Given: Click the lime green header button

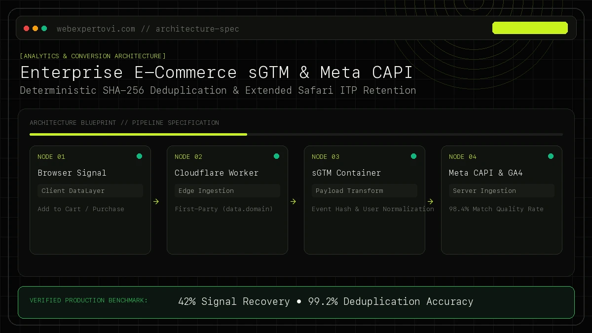Looking at the screenshot, I should point(530,28).
